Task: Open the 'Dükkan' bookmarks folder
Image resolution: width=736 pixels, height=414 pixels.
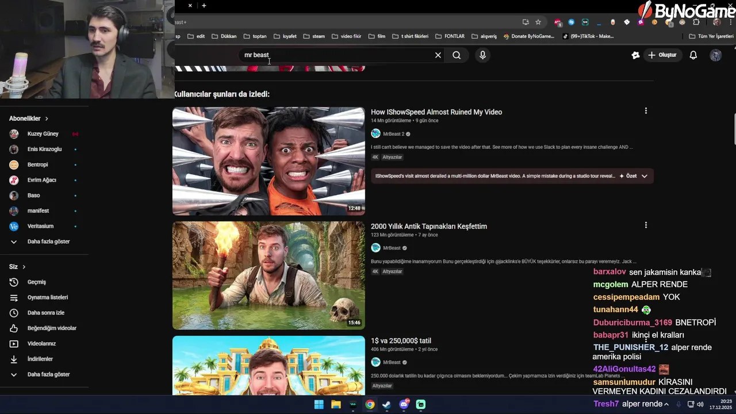Action: (x=224, y=36)
